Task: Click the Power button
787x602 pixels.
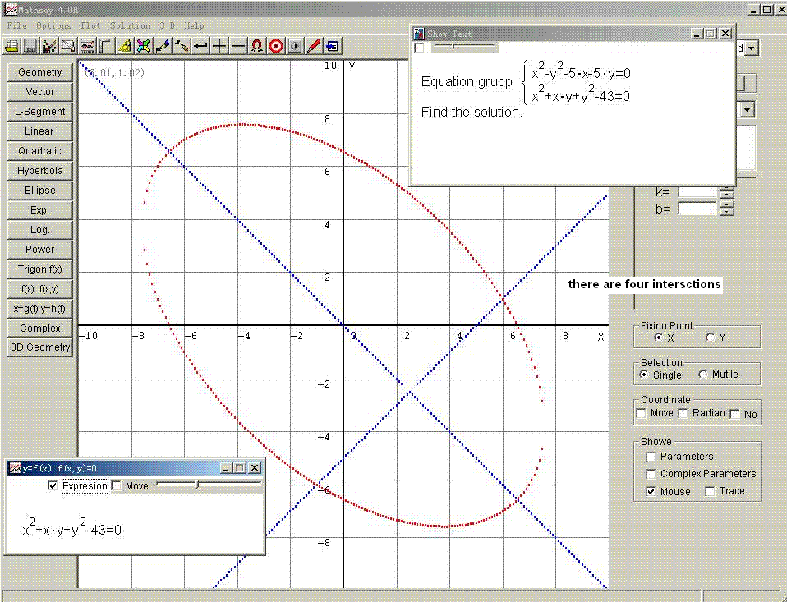Action: [x=40, y=250]
